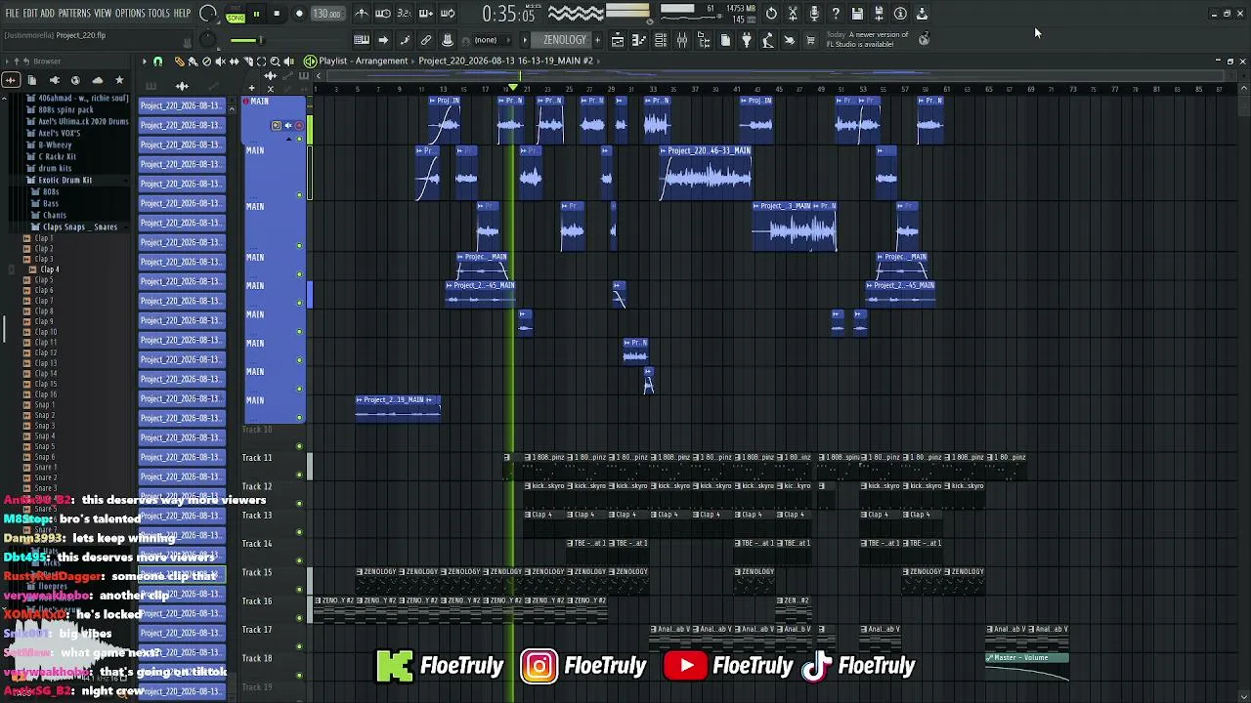The width and height of the screenshot is (1251, 703).
Task: Click the 130.000 tempo display
Action: (327, 14)
